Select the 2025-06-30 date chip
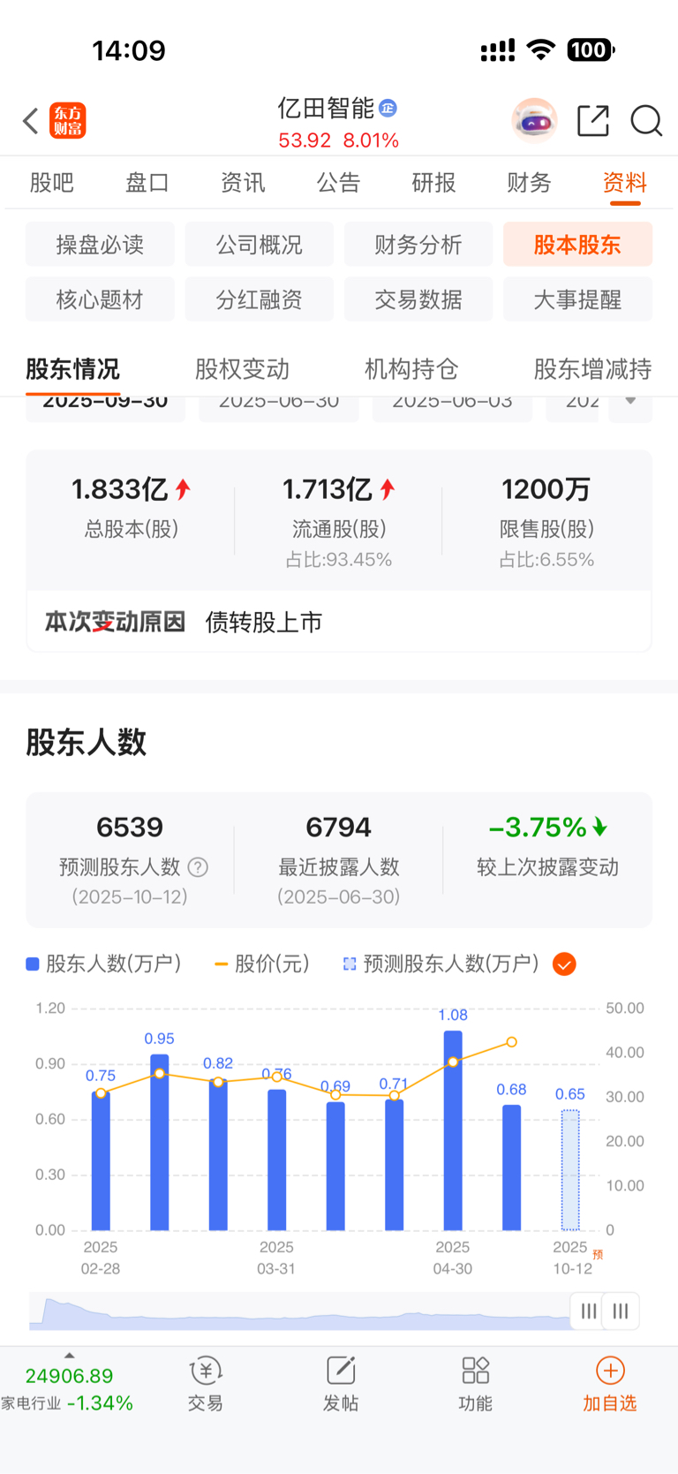Viewport: 678px width, 1474px height. tap(279, 409)
